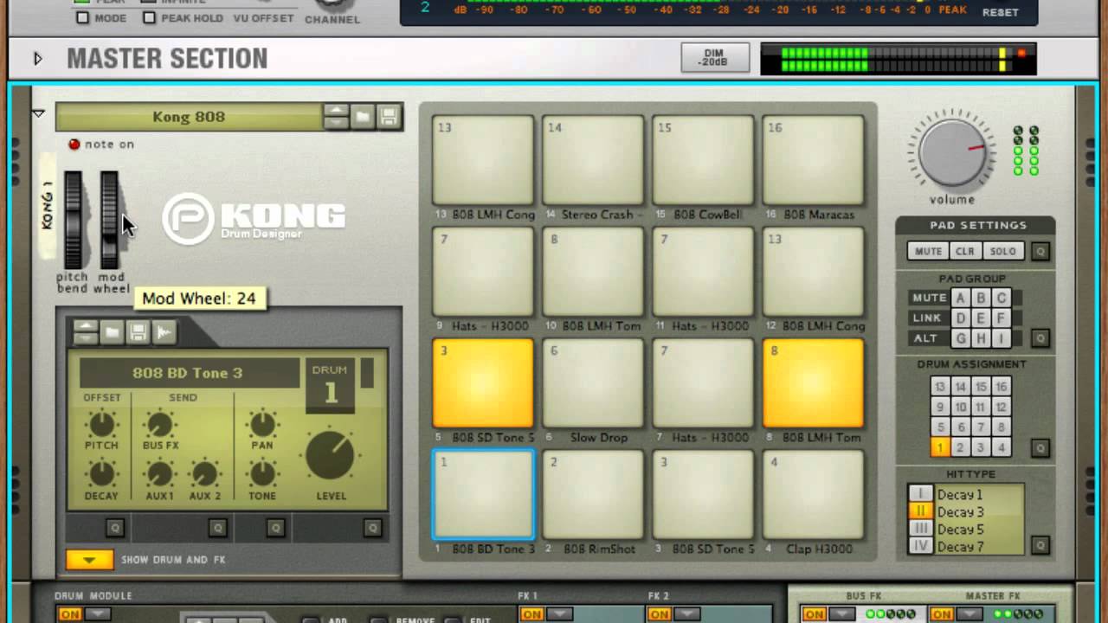Click the LEVEL knob in drum panel

click(330, 454)
